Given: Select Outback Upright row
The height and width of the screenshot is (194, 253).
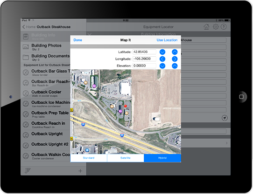Looking at the screenshot, I should [45, 135].
